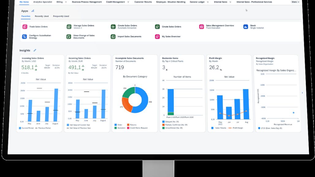
Task: Go to the Analytics Specialist page
Action: tap(43, 2)
